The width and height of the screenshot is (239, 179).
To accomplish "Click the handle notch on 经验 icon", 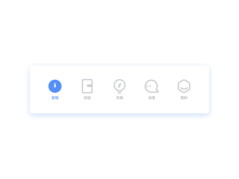I will click(x=89, y=86).
